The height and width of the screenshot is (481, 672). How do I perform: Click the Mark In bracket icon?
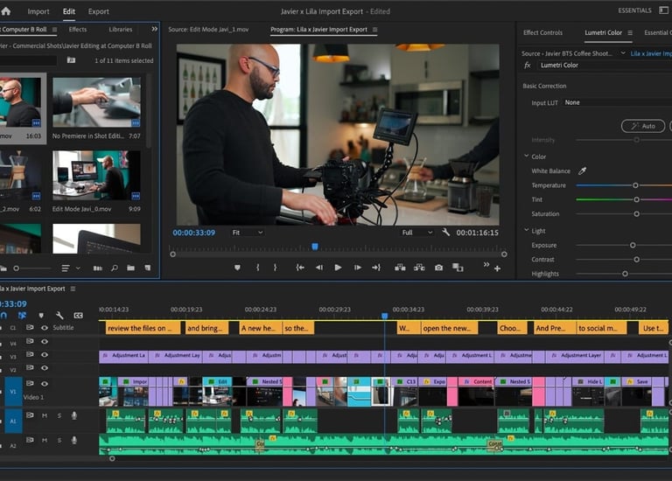tap(257, 268)
